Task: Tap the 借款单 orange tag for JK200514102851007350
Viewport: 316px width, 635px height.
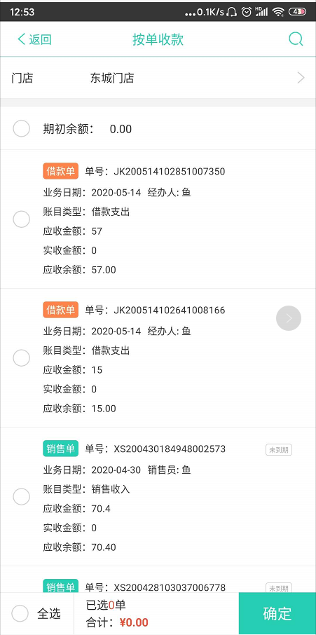Action: (x=61, y=171)
